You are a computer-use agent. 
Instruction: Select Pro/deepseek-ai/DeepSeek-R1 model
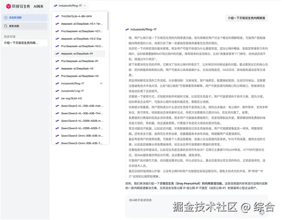79,61
